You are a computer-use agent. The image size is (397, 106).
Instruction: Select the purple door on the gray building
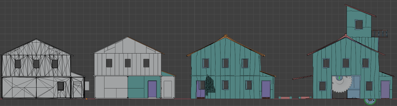coord(152,89)
